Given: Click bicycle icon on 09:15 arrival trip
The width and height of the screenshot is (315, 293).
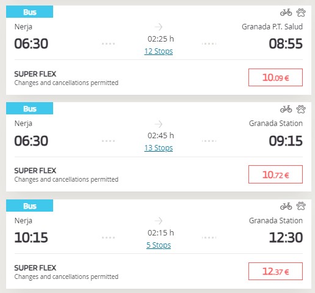Looking at the screenshot, I should [x=286, y=109].
